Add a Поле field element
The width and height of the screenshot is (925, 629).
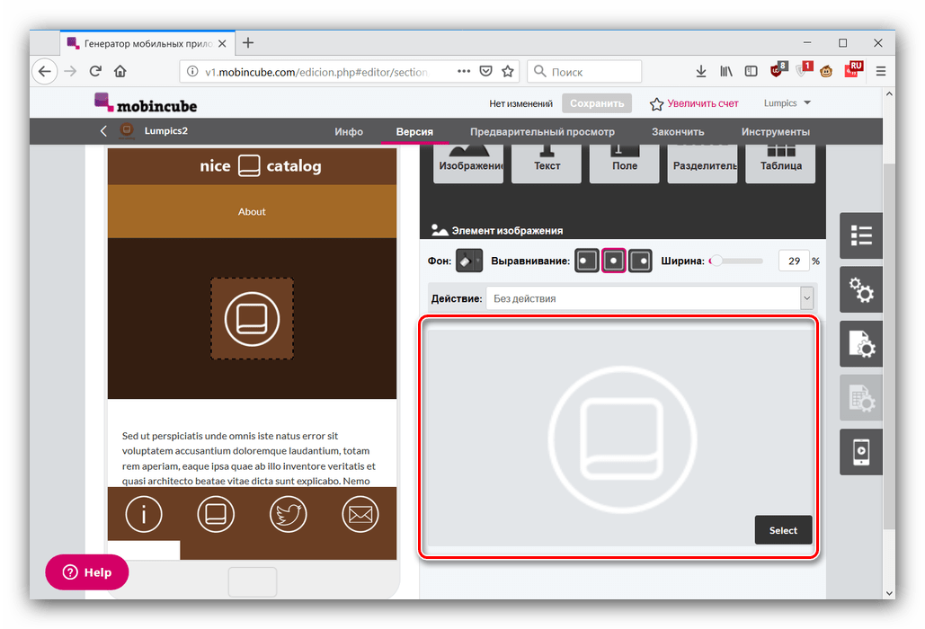click(624, 164)
